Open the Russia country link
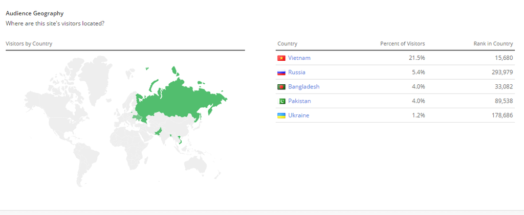The height and width of the screenshot is (215, 524). click(x=296, y=72)
